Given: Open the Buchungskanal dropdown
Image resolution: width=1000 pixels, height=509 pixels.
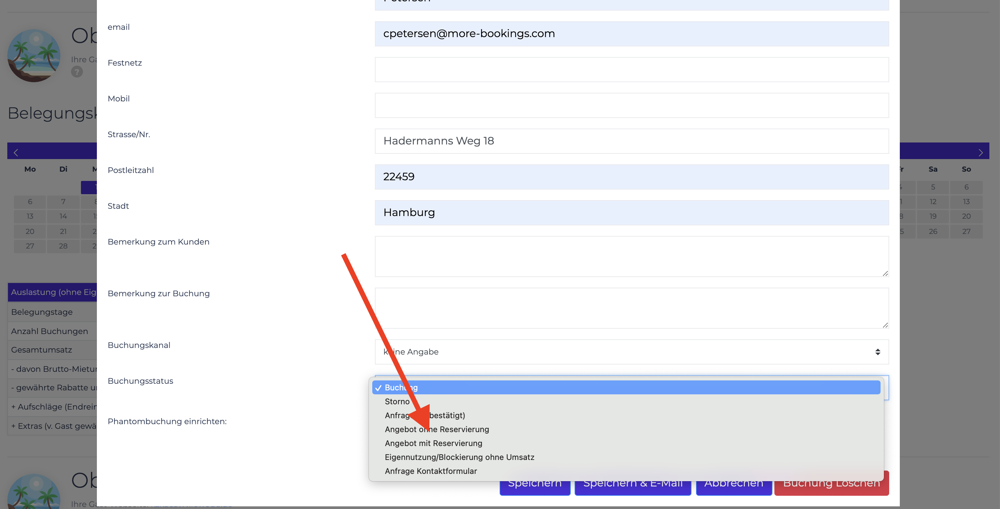Looking at the screenshot, I should click(x=632, y=352).
